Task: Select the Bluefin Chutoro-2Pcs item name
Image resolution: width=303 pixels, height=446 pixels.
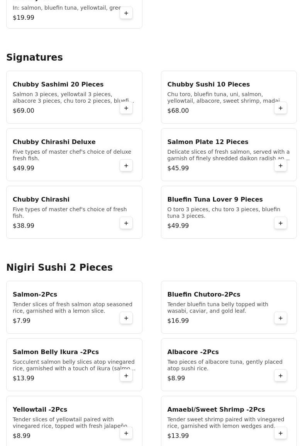Action: pyautogui.click(x=203, y=295)
